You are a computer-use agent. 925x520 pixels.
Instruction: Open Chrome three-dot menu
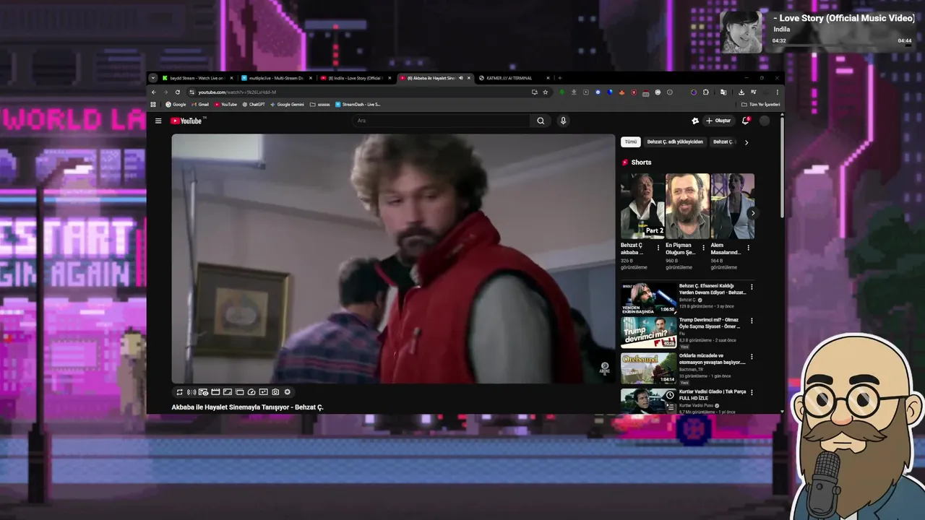(778, 92)
